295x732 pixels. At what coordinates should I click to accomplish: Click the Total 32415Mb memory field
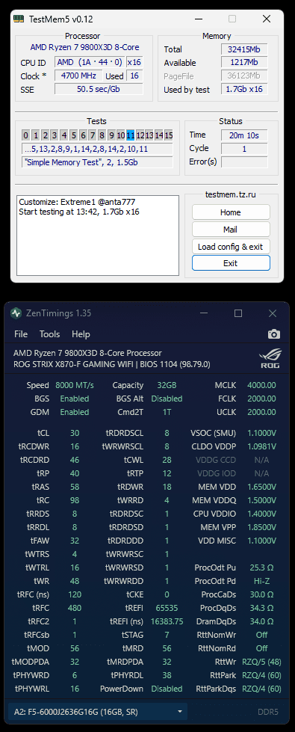coord(244,49)
